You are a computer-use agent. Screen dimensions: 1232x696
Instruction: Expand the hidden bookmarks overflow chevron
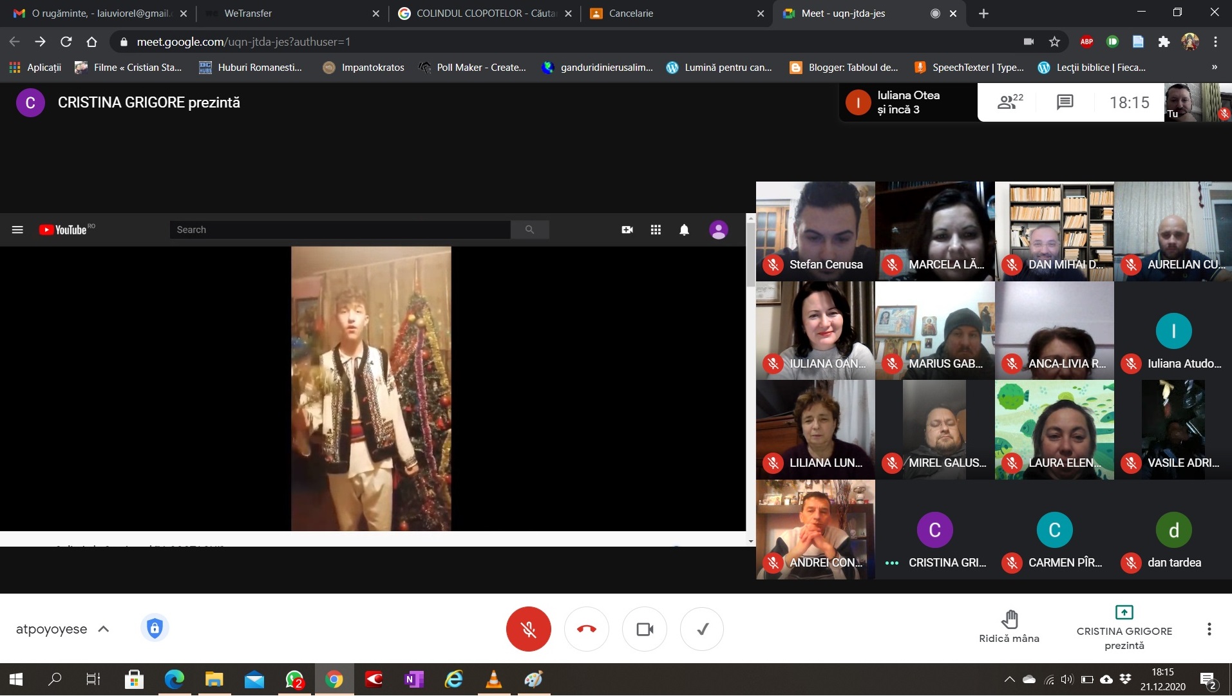1214,67
